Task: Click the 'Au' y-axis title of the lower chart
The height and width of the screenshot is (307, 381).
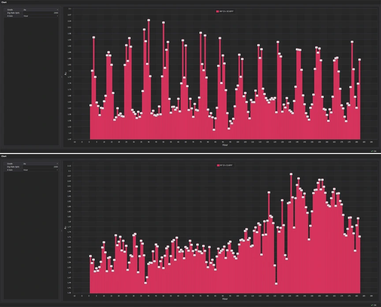Action: pyautogui.click(x=65, y=228)
